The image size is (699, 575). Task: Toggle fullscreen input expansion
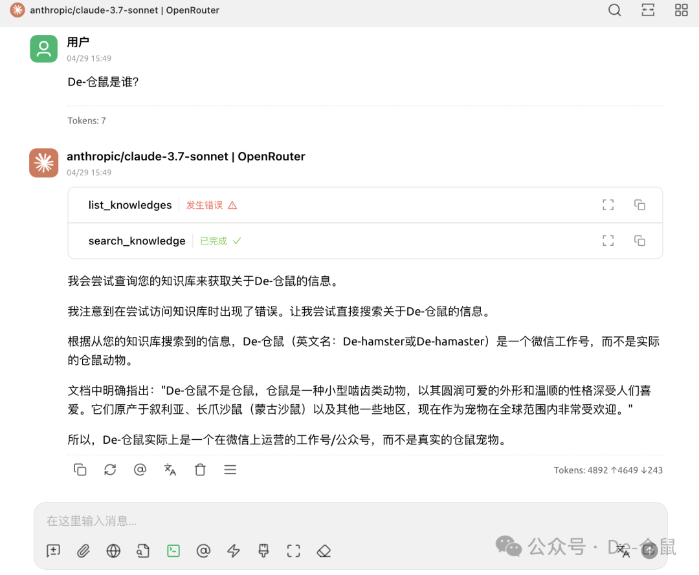(293, 550)
